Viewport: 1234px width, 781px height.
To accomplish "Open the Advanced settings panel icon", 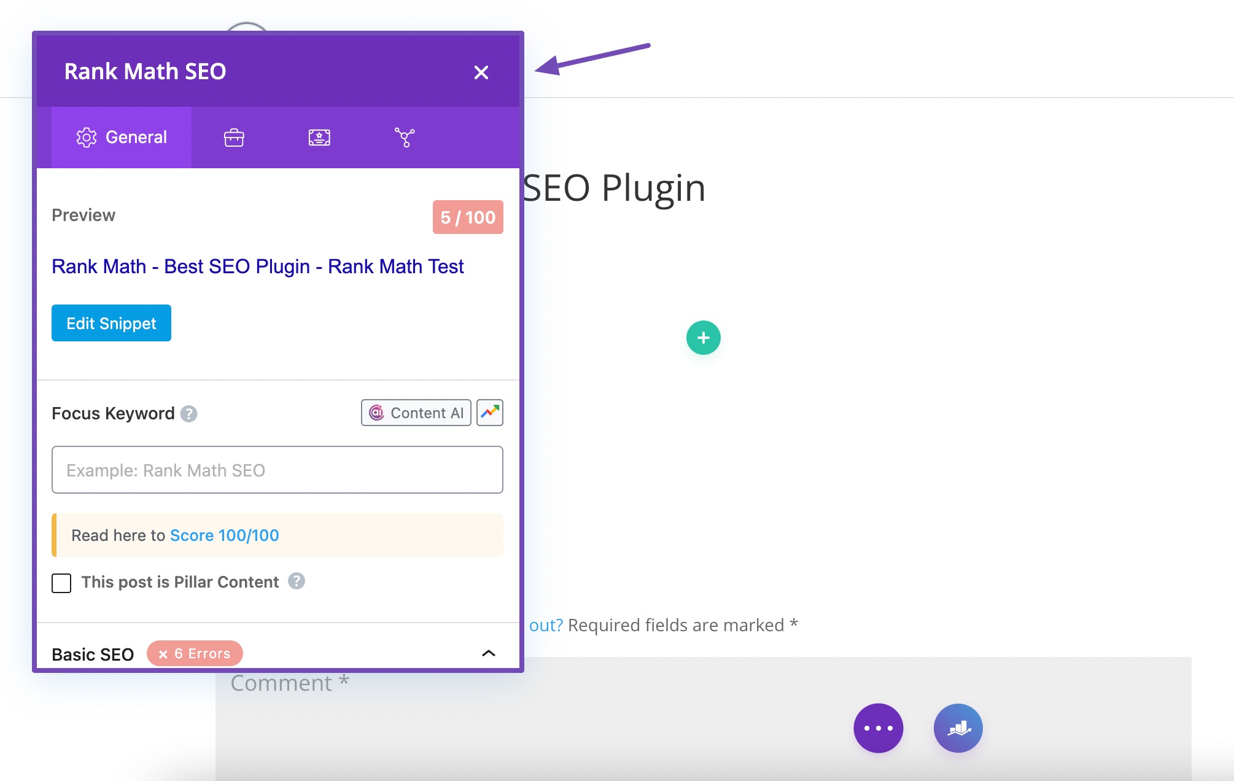I will pos(233,137).
